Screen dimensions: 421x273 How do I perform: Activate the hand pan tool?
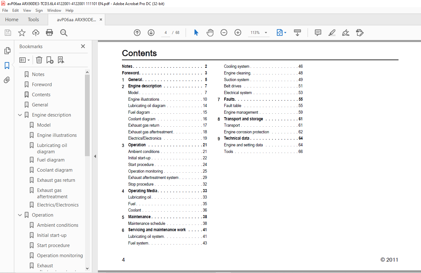[210, 33]
